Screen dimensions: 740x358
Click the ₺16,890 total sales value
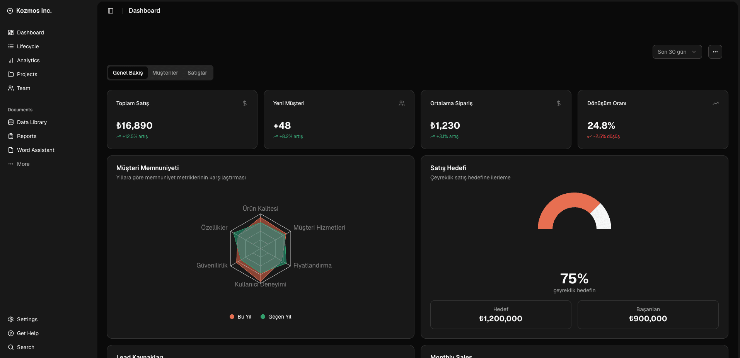point(135,126)
